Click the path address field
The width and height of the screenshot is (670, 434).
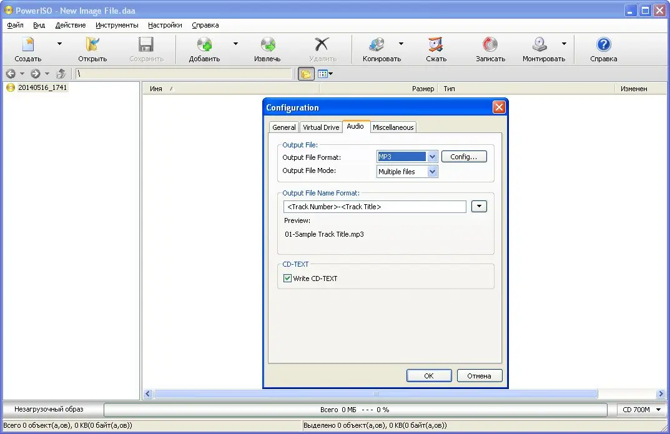point(184,74)
